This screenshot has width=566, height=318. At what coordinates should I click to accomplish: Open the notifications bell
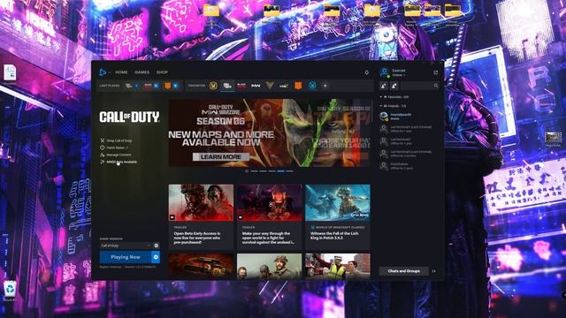pyautogui.click(x=367, y=72)
